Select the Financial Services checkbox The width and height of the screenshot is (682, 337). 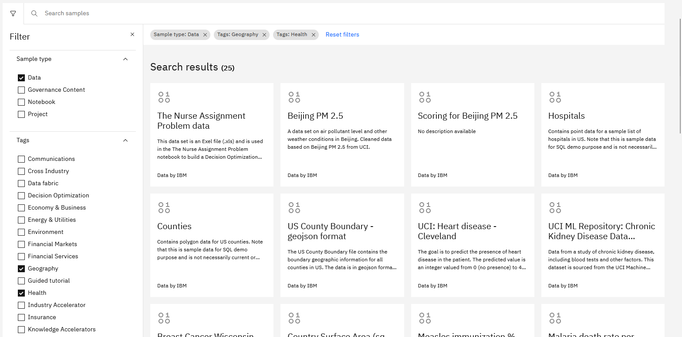21,257
